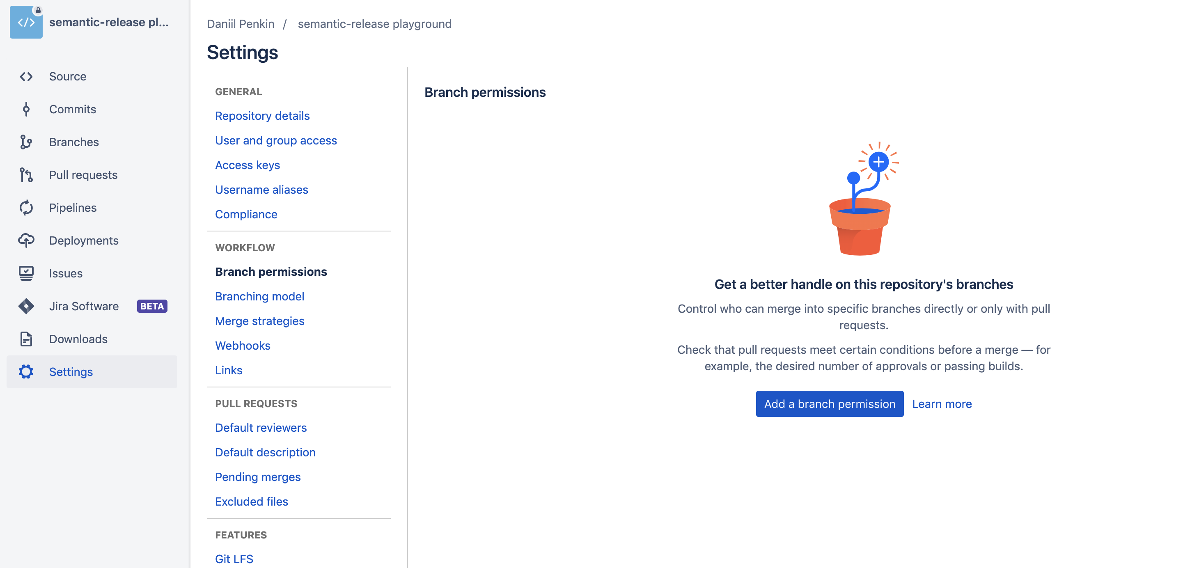This screenshot has height=568, width=1183.
Task: Open the Branching model settings
Action: (259, 296)
